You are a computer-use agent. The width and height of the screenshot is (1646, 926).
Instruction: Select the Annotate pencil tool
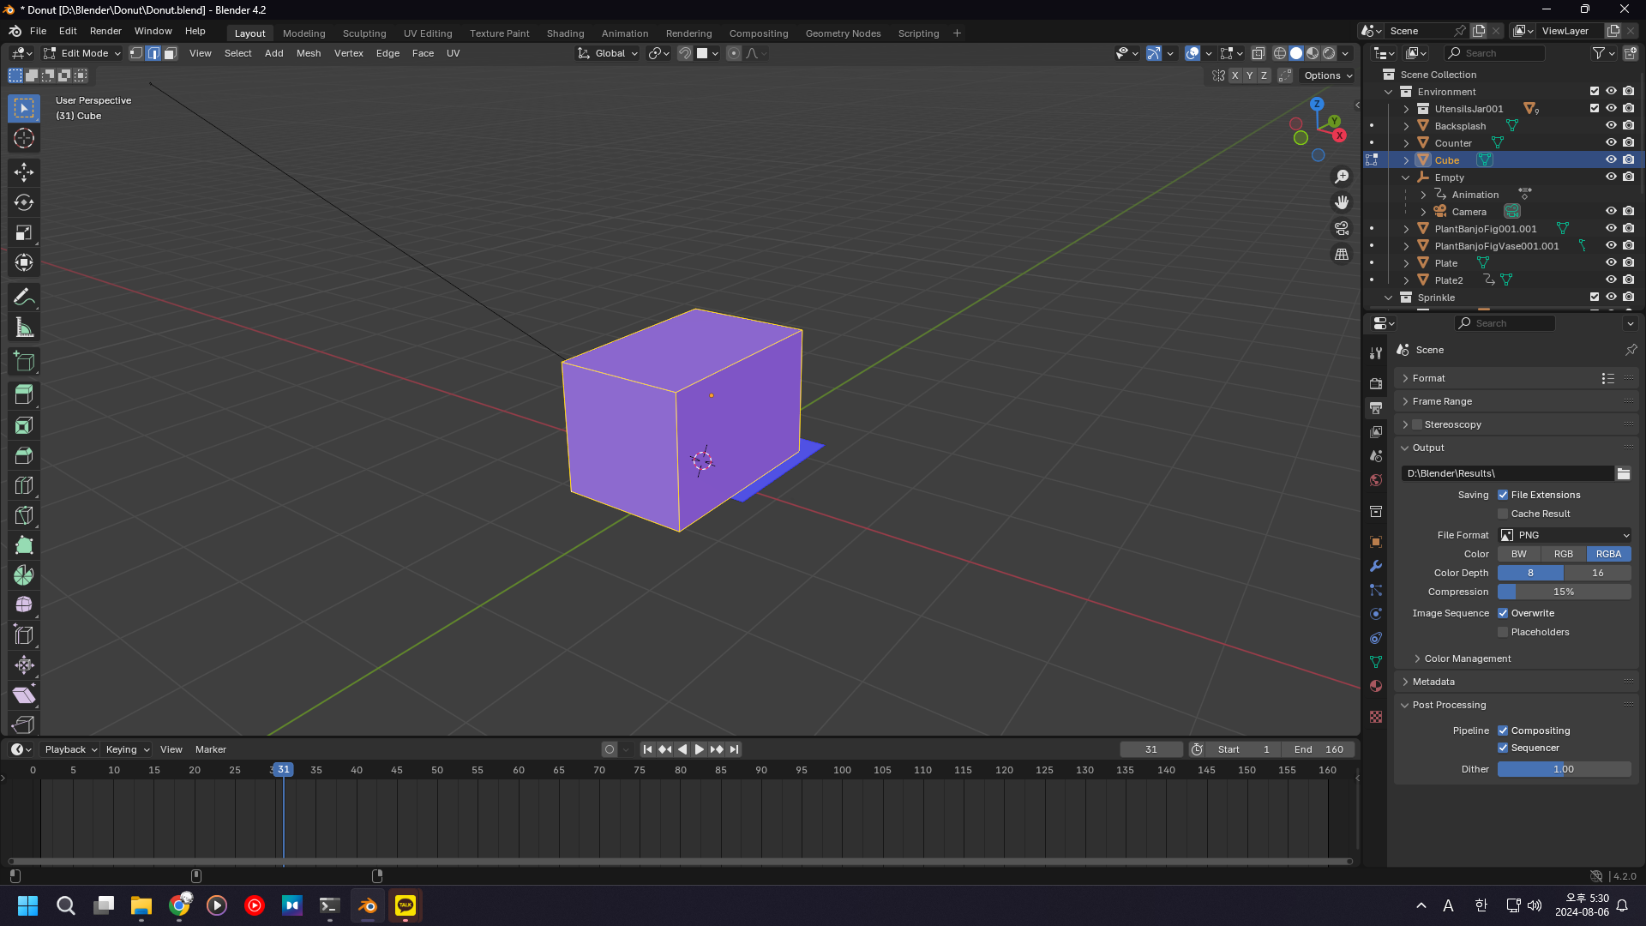click(x=24, y=298)
